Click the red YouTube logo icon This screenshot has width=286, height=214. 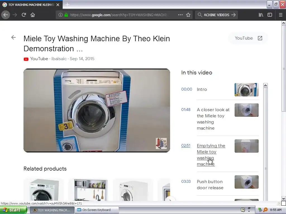(x=26, y=59)
